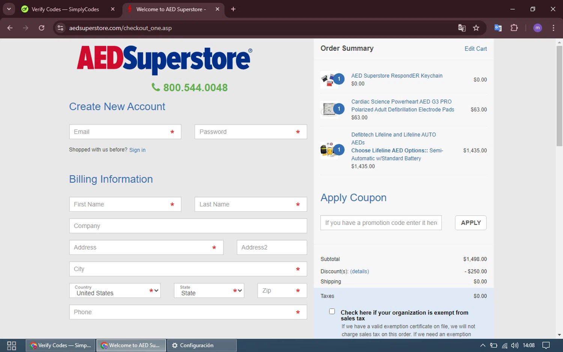Viewport: 563px width, 352px height.
Task: Open Cardiac Science Powerheart electrode pads link
Action: pos(403,105)
